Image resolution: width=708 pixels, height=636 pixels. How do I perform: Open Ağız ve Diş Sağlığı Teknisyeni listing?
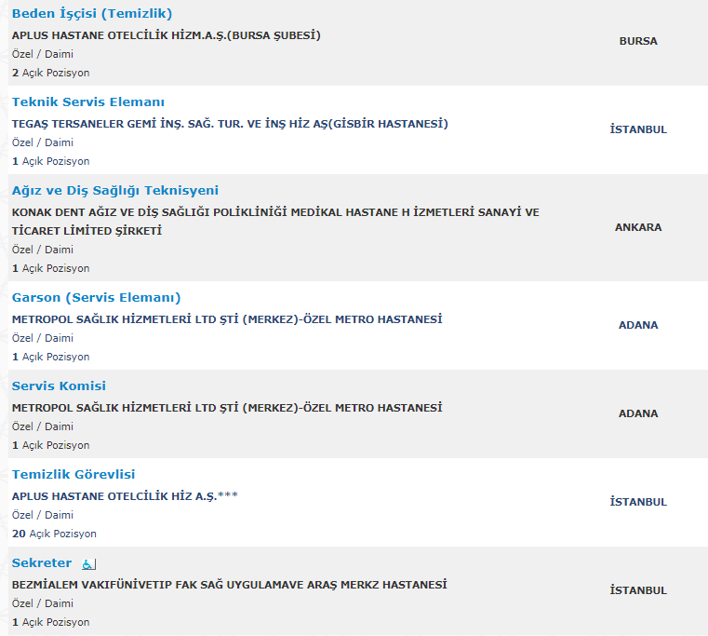point(115,190)
